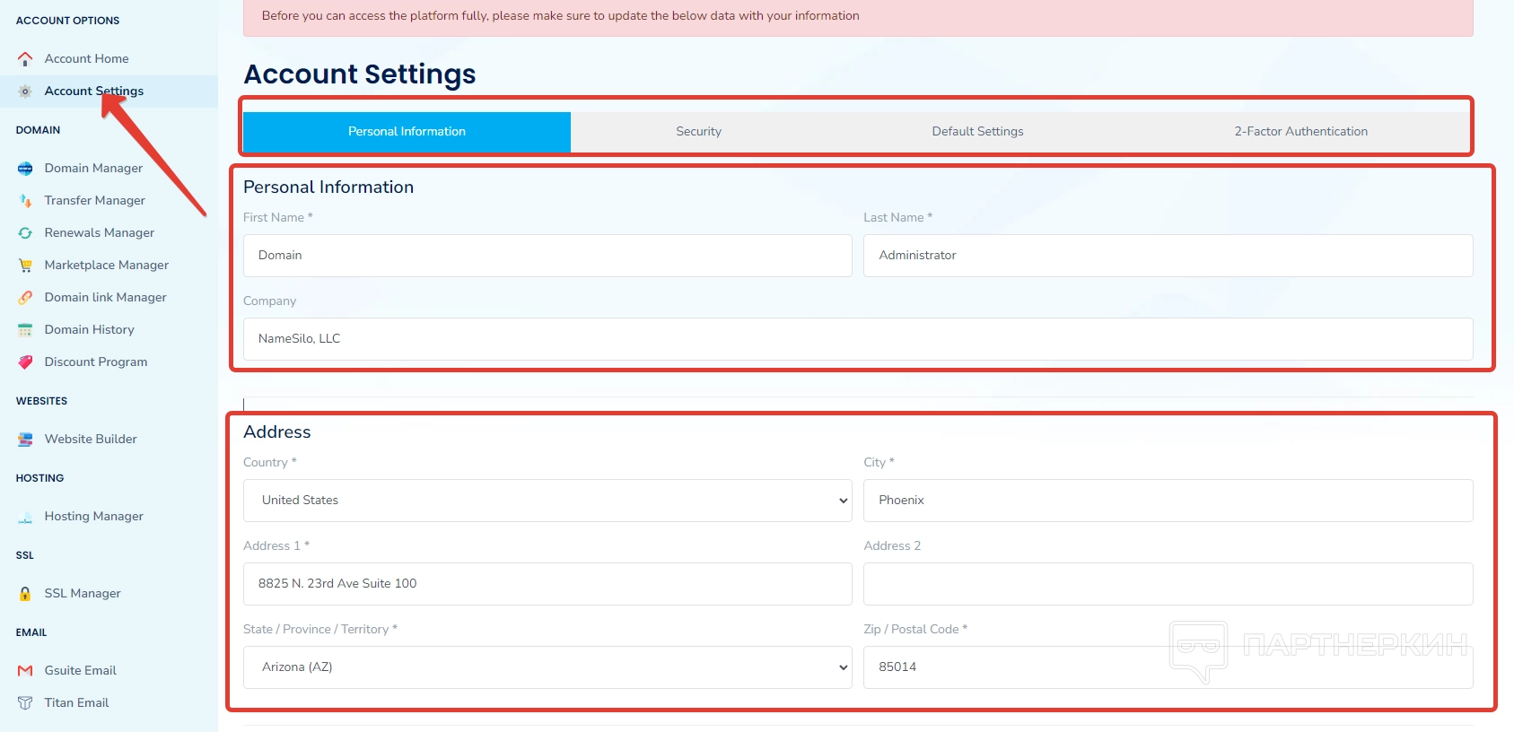Click the Discount Program tag icon
Screen dimensions: 1514x732
pos(25,362)
